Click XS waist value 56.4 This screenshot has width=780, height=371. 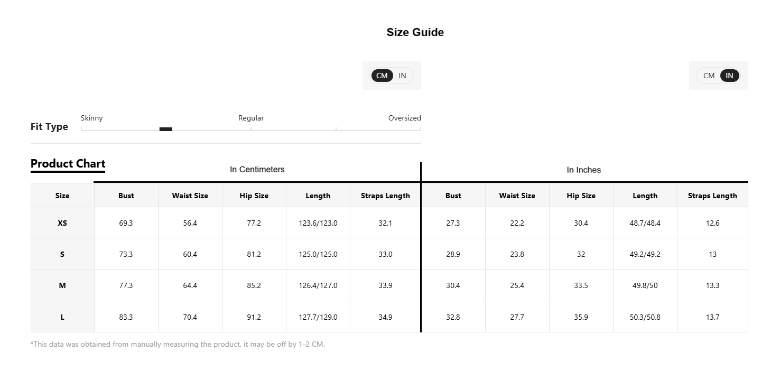(x=190, y=223)
